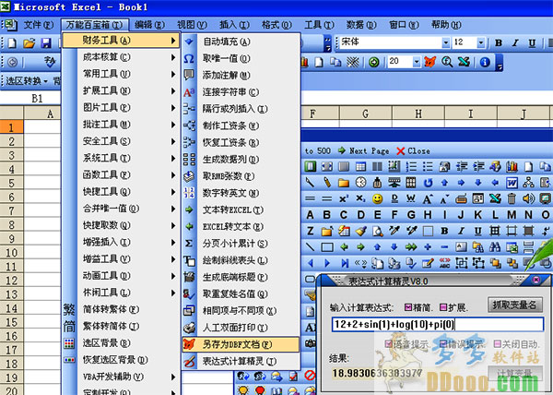The image size is (553, 395).
Task: Toggle the 扩展 checkbox in calculator dialog
Action: click(443, 307)
